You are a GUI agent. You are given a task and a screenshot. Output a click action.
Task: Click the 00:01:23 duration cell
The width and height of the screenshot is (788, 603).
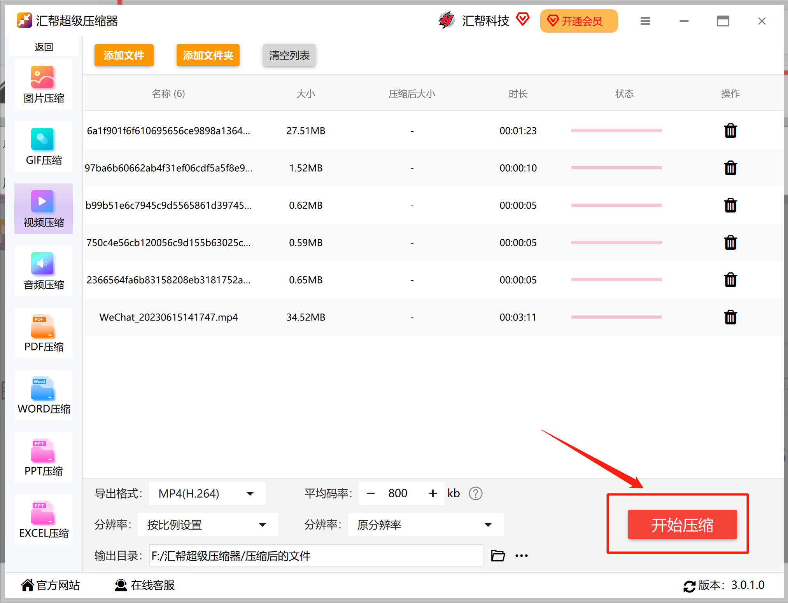[x=518, y=131]
